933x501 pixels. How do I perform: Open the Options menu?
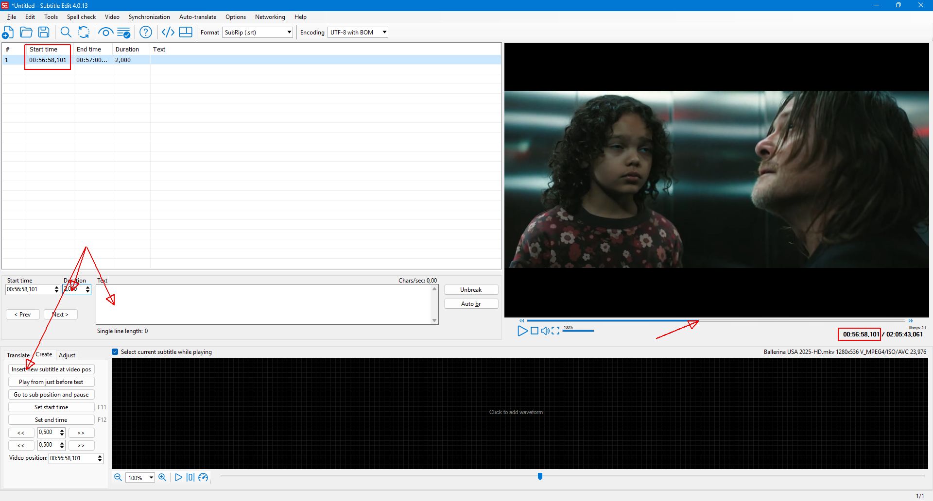pos(236,17)
